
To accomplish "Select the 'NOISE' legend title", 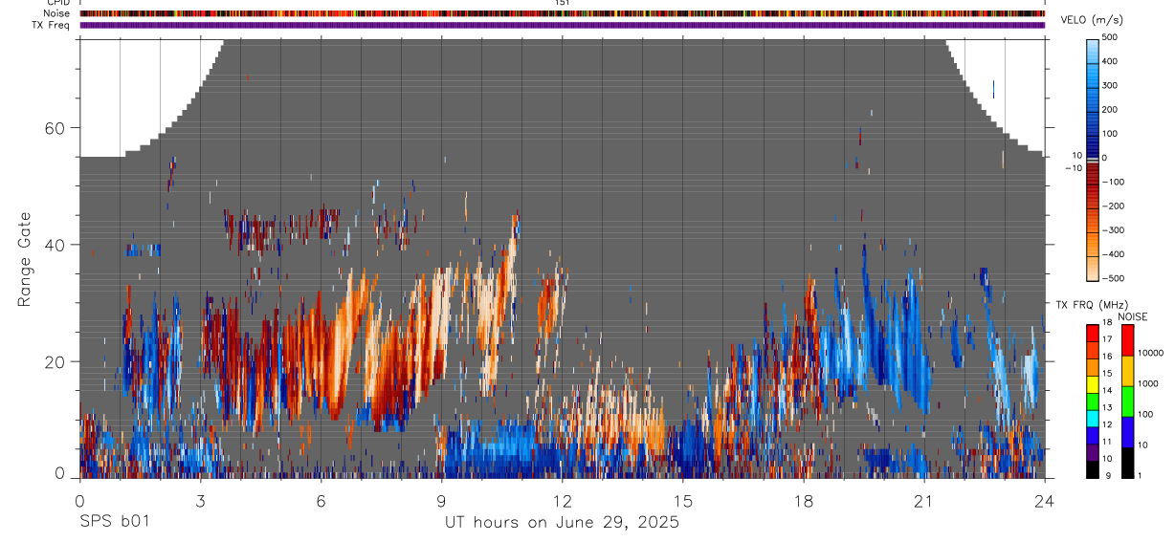I will click(x=1133, y=316).
